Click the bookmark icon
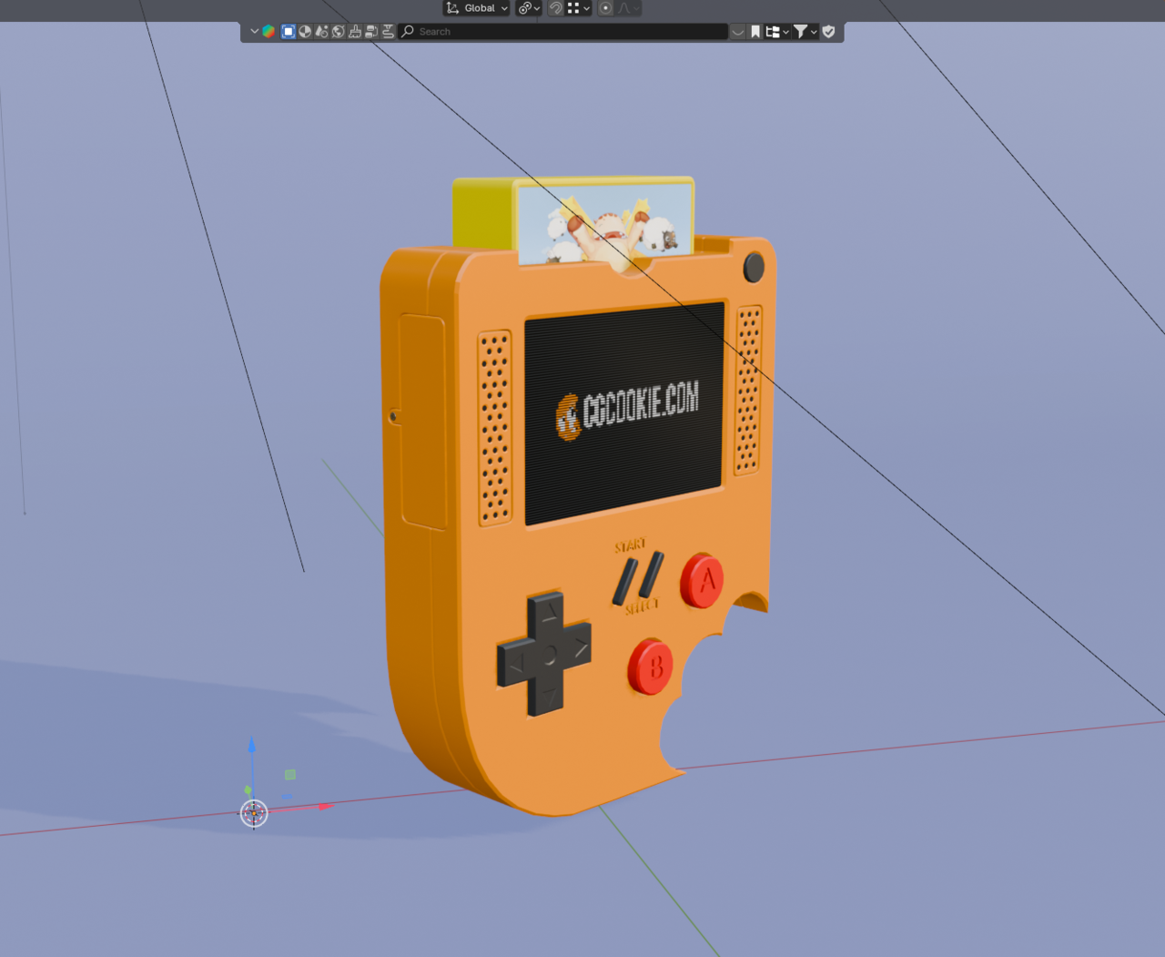Image resolution: width=1165 pixels, height=957 pixels. tap(755, 31)
